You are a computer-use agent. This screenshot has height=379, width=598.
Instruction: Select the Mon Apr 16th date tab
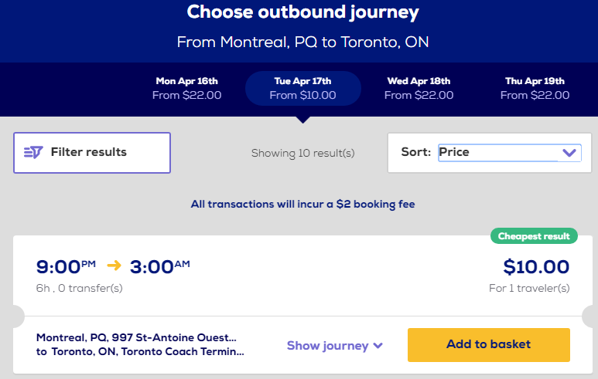(187, 88)
